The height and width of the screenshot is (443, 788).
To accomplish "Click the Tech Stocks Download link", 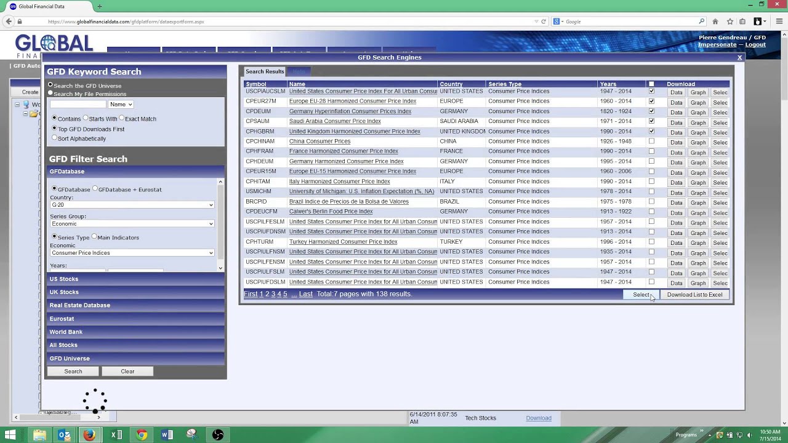I will 539,418.
